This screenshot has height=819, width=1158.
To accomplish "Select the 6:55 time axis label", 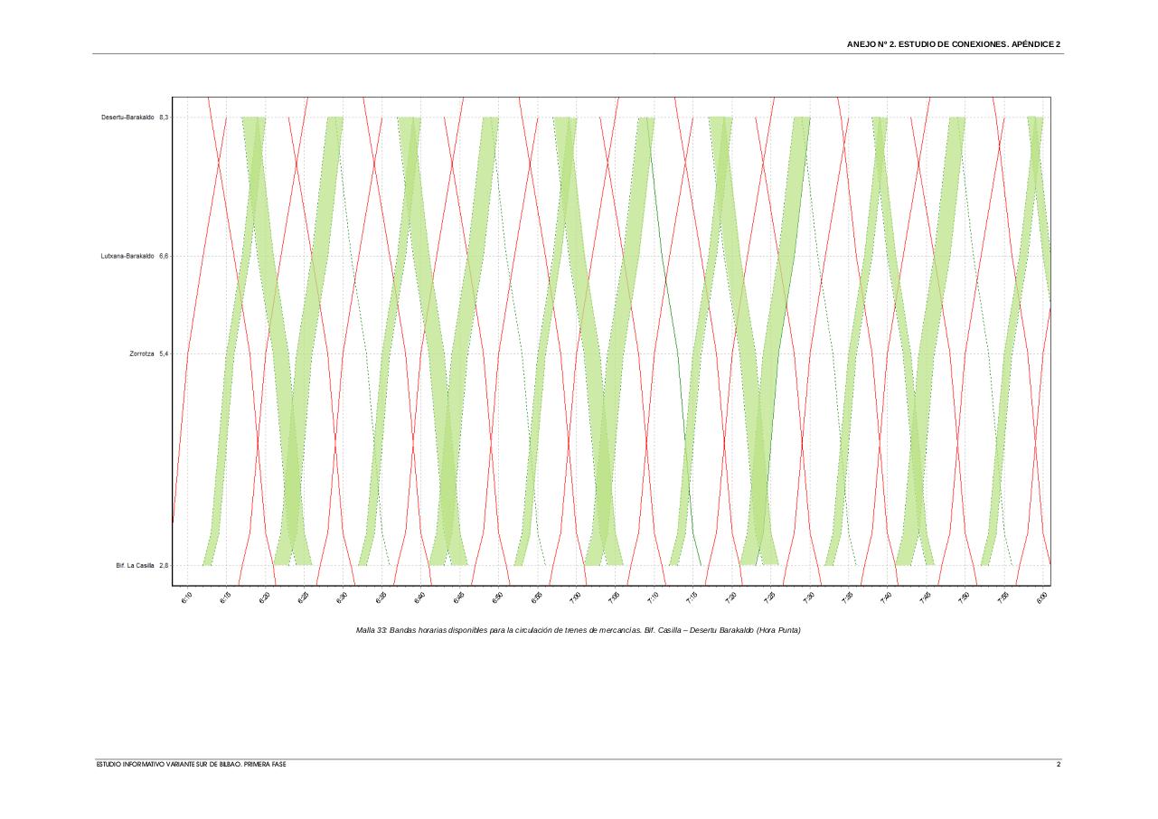I will tap(536, 598).
